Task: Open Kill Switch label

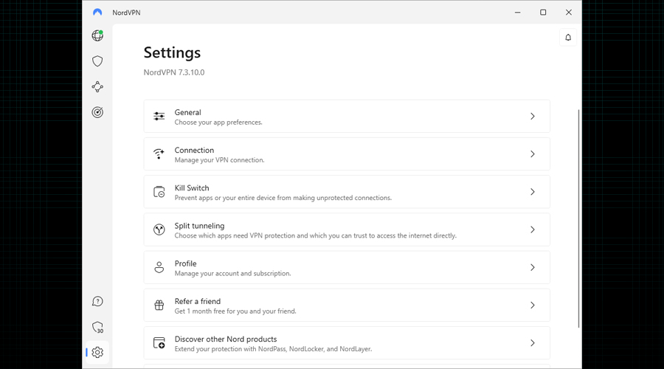Action: [192, 187]
